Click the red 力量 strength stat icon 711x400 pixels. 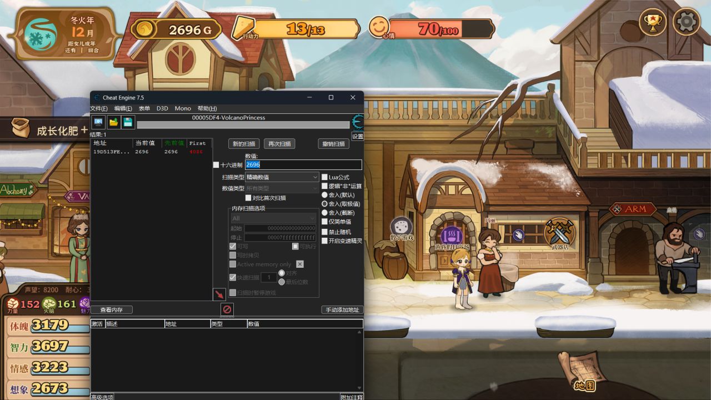pos(12,304)
